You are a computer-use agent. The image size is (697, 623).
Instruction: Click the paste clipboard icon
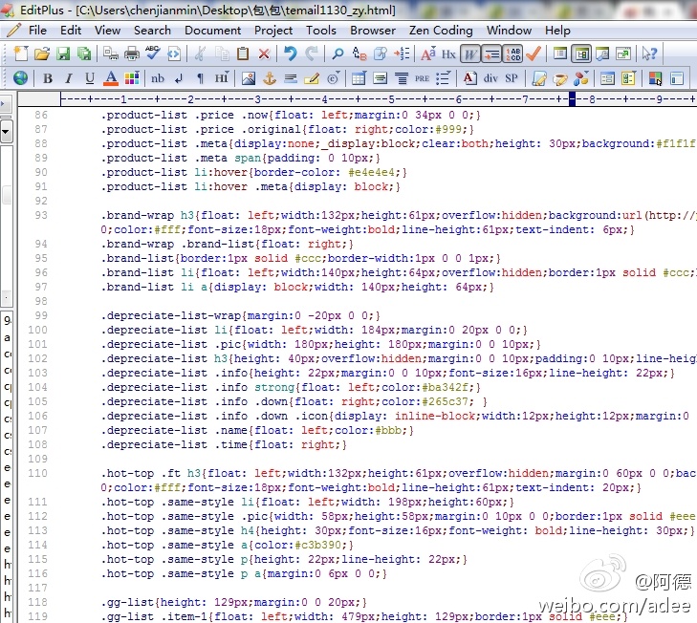click(x=243, y=54)
